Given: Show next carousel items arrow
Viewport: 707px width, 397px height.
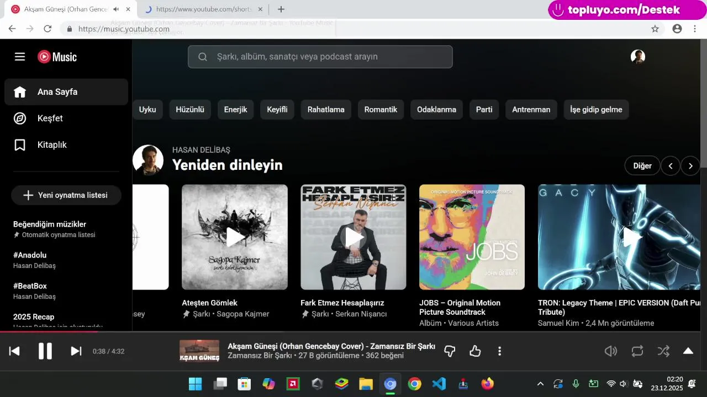Looking at the screenshot, I should (x=690, y=165).
